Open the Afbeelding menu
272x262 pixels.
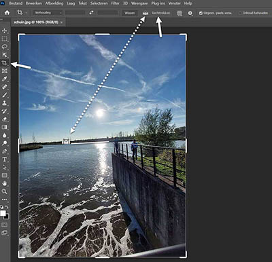(54, 3)
